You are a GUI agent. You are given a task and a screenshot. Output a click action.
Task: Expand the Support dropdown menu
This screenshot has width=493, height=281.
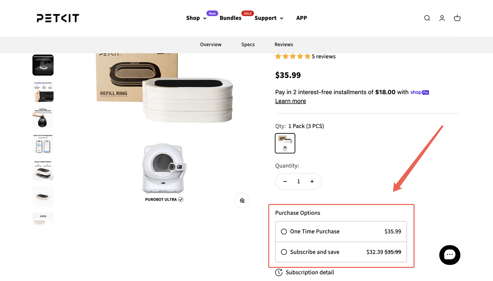click(x=269, y=18)
